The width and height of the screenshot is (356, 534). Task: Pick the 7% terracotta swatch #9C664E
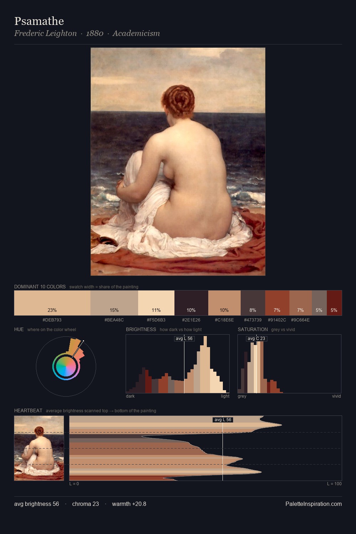pyautogui.click(x=300, y=303)
